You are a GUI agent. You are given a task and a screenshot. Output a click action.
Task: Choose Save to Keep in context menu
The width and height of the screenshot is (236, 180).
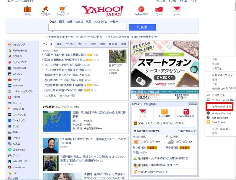[x=219, y=122]
